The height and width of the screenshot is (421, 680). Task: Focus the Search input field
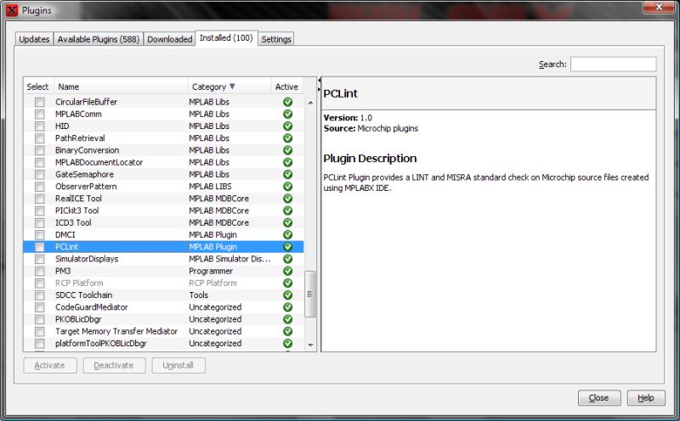pos(613,65)
